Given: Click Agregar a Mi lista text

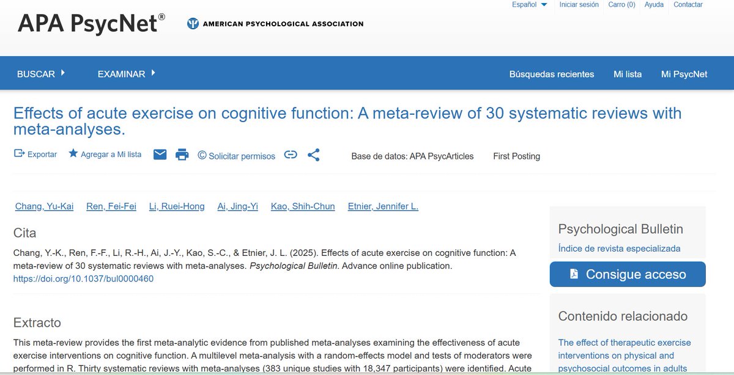Looking at the screenshot, I should coord(111,155).
